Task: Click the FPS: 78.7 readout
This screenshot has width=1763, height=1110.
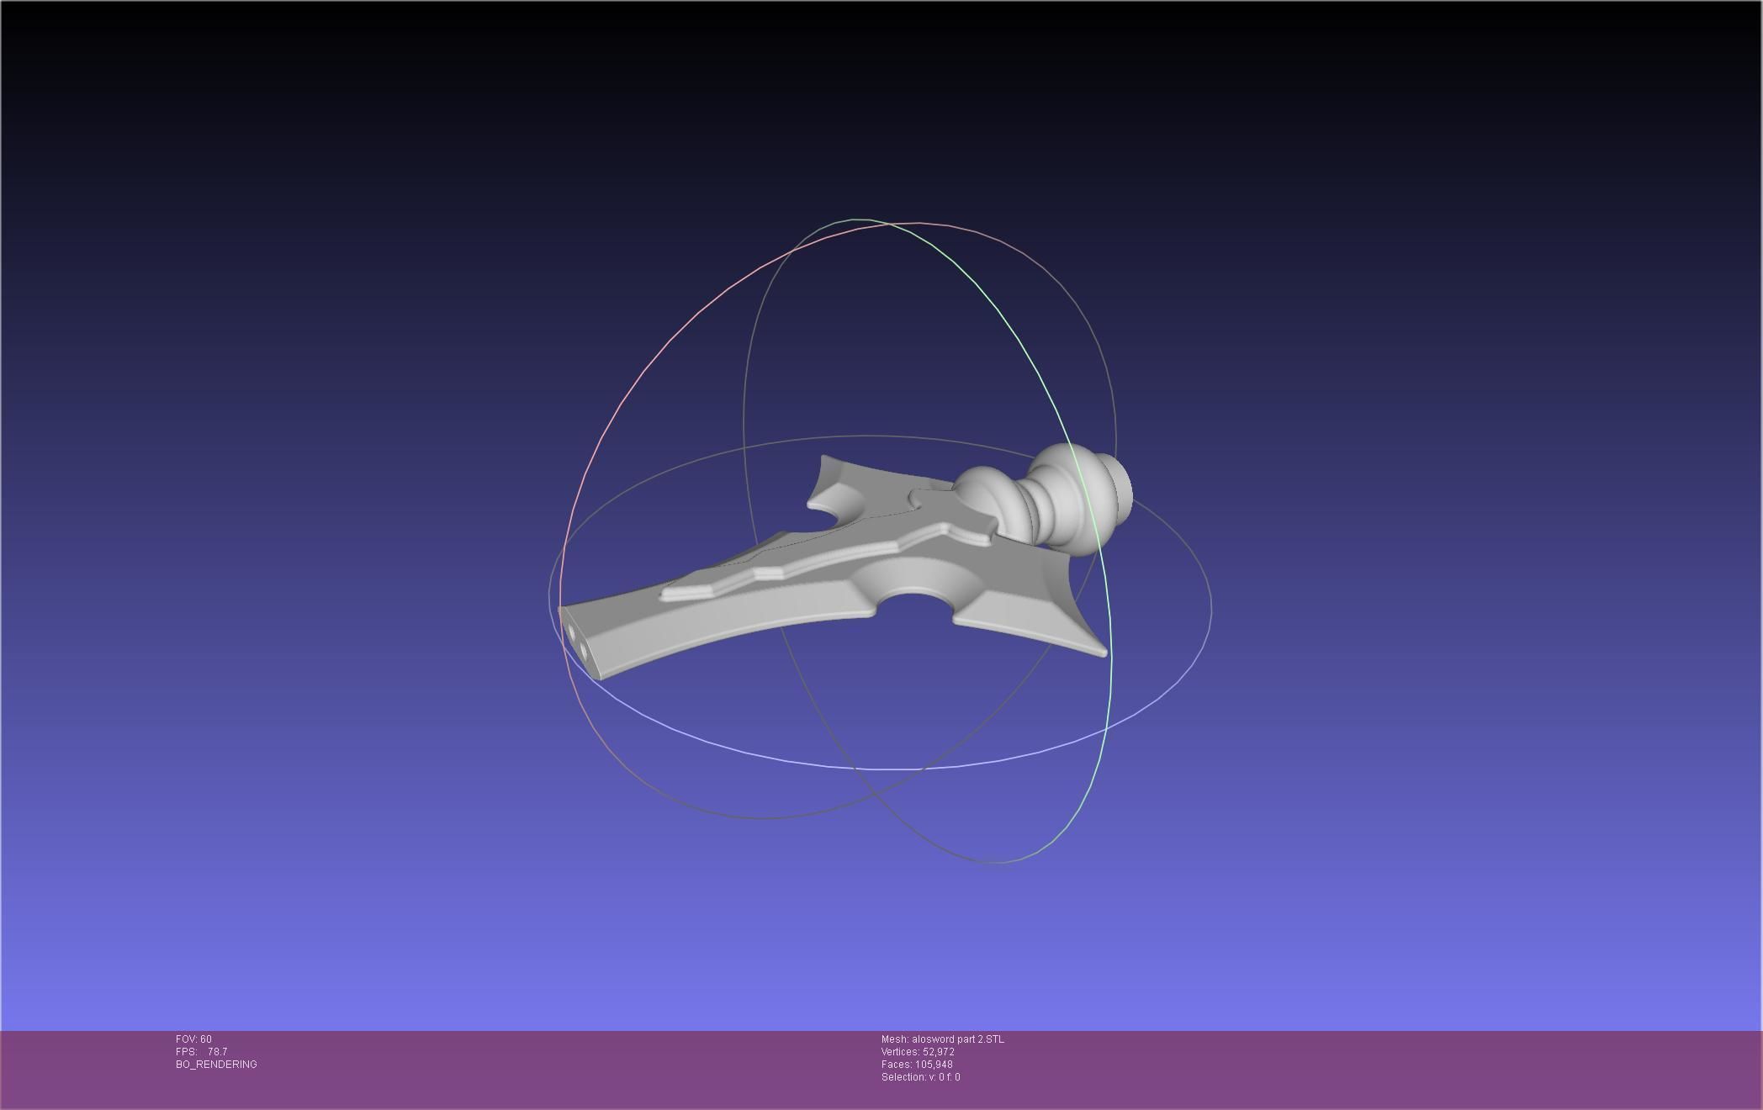Action: [x=201, y=1052]
